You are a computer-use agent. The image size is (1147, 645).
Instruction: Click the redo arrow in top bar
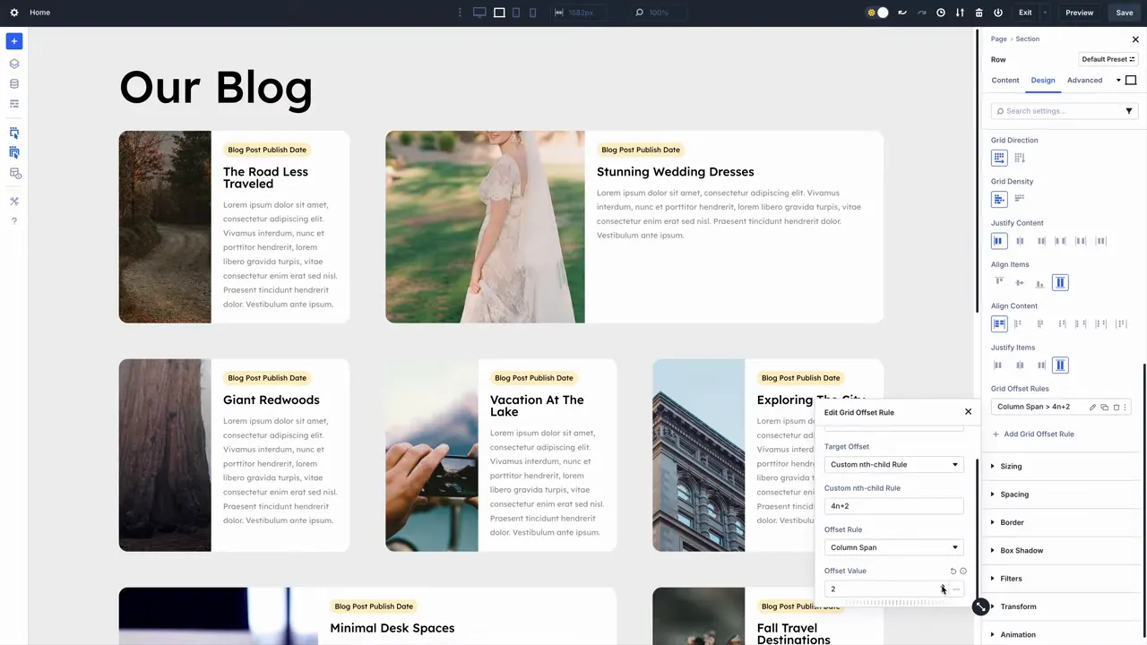[x=921, y=13]
